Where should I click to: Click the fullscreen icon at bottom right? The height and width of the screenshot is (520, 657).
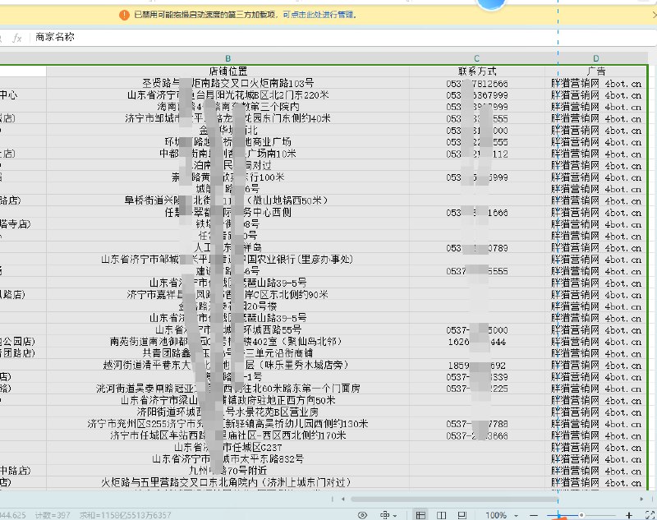click(x=648, y=514)
